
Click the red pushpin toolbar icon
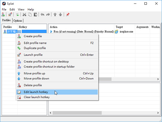[x=68, y=14]
